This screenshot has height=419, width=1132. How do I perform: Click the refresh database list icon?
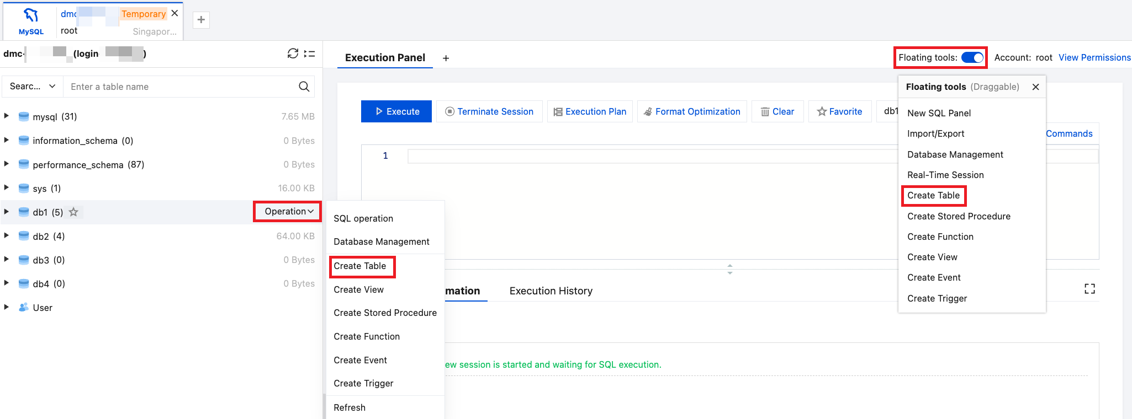293,53
